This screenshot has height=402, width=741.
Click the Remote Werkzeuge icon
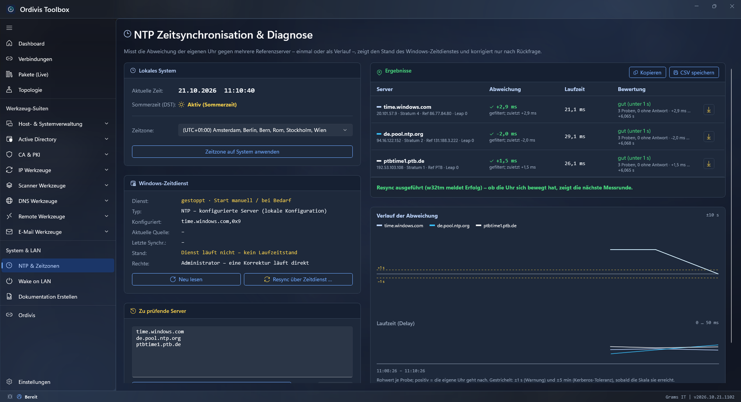tap(9, 216)
